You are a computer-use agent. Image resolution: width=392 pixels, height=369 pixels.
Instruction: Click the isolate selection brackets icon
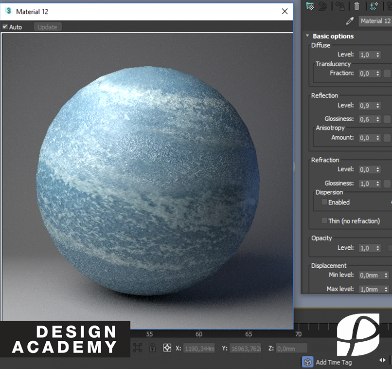point(137,348)
